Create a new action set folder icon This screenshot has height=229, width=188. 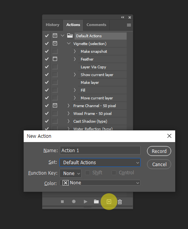click(96, 201)
